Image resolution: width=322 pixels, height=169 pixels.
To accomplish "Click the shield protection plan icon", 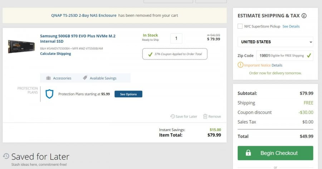I will [x=49, y=94].
